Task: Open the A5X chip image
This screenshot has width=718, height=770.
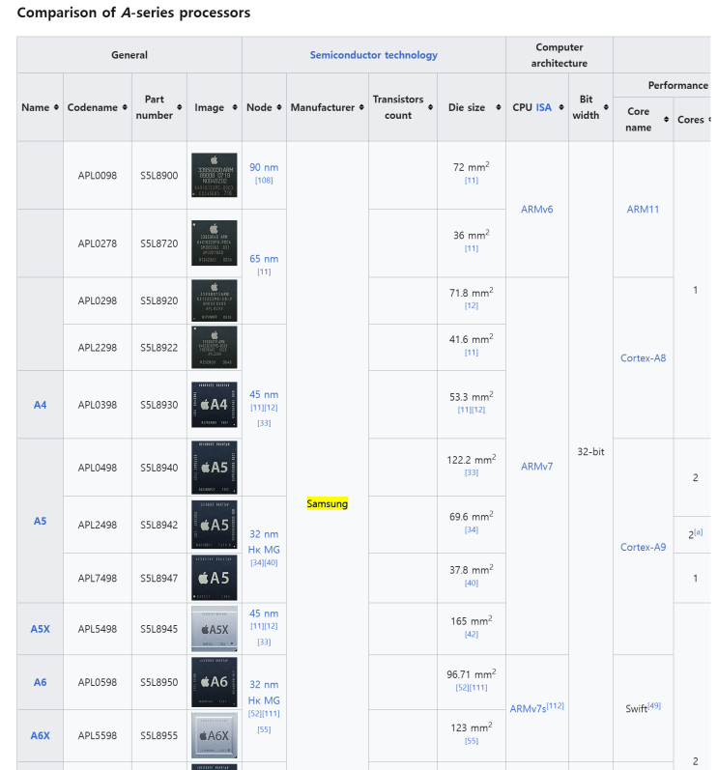Action: coord(215,629)
